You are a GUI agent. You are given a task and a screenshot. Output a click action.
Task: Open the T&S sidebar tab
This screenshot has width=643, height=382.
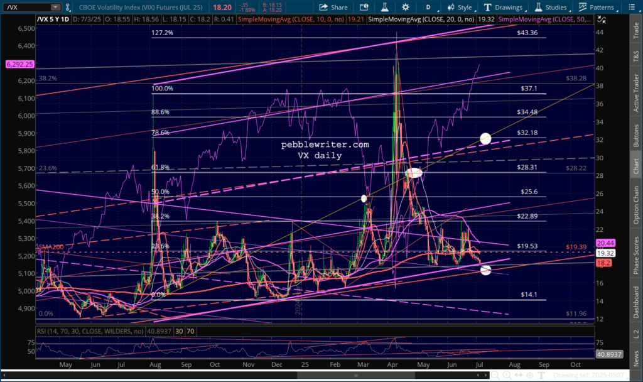[636, 56]
